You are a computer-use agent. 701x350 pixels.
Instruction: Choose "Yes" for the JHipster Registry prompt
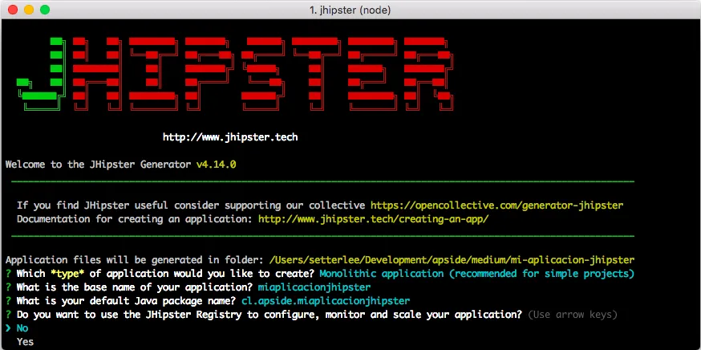point(25,342)
